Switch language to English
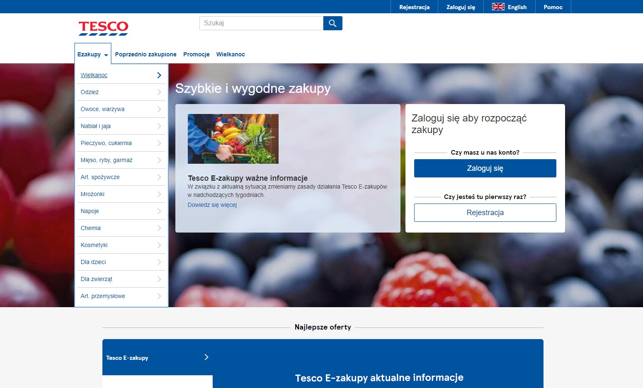The image size is (643, 388). pos(509,7)
